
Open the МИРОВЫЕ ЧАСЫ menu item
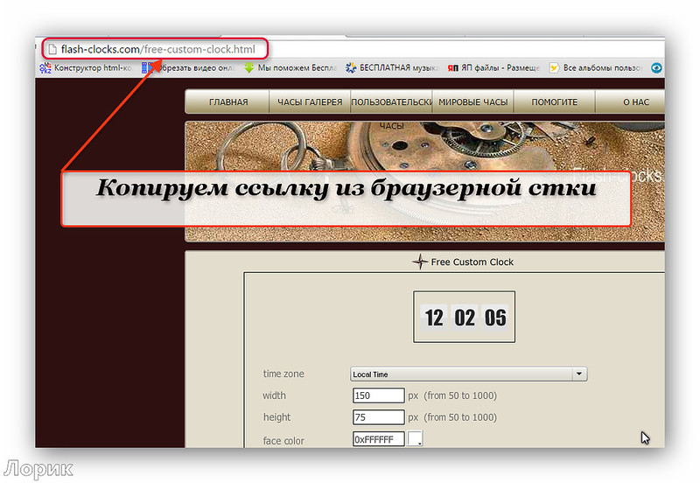pyautogui.click(x=472, y=102)
